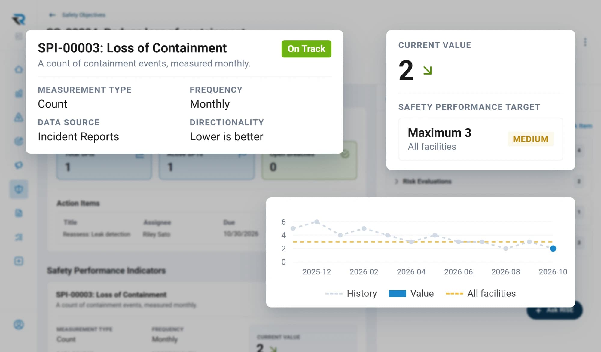601x352 pixels.
Task: Click the Maximum 3 target text
Action: click(x=439, y=133)
